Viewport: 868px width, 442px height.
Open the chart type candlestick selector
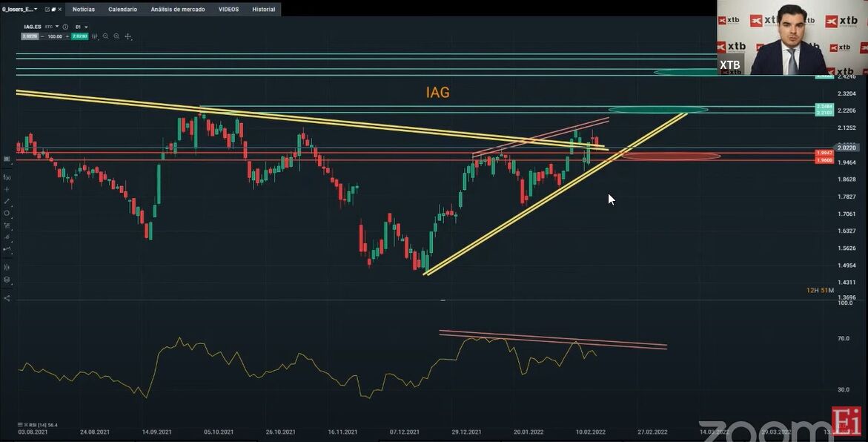click(x=95, y=36)
